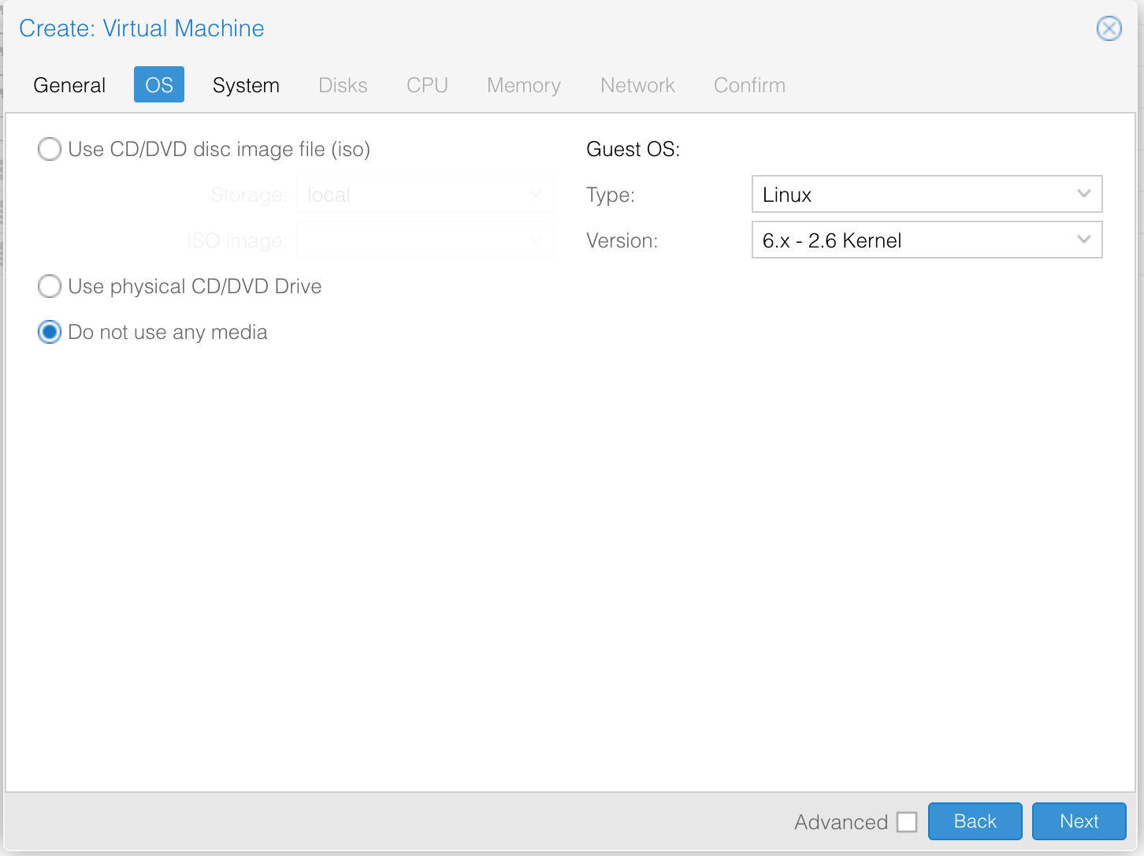Switch to the General tab
Screen dimensions: 1144x856
click(69, 85)
